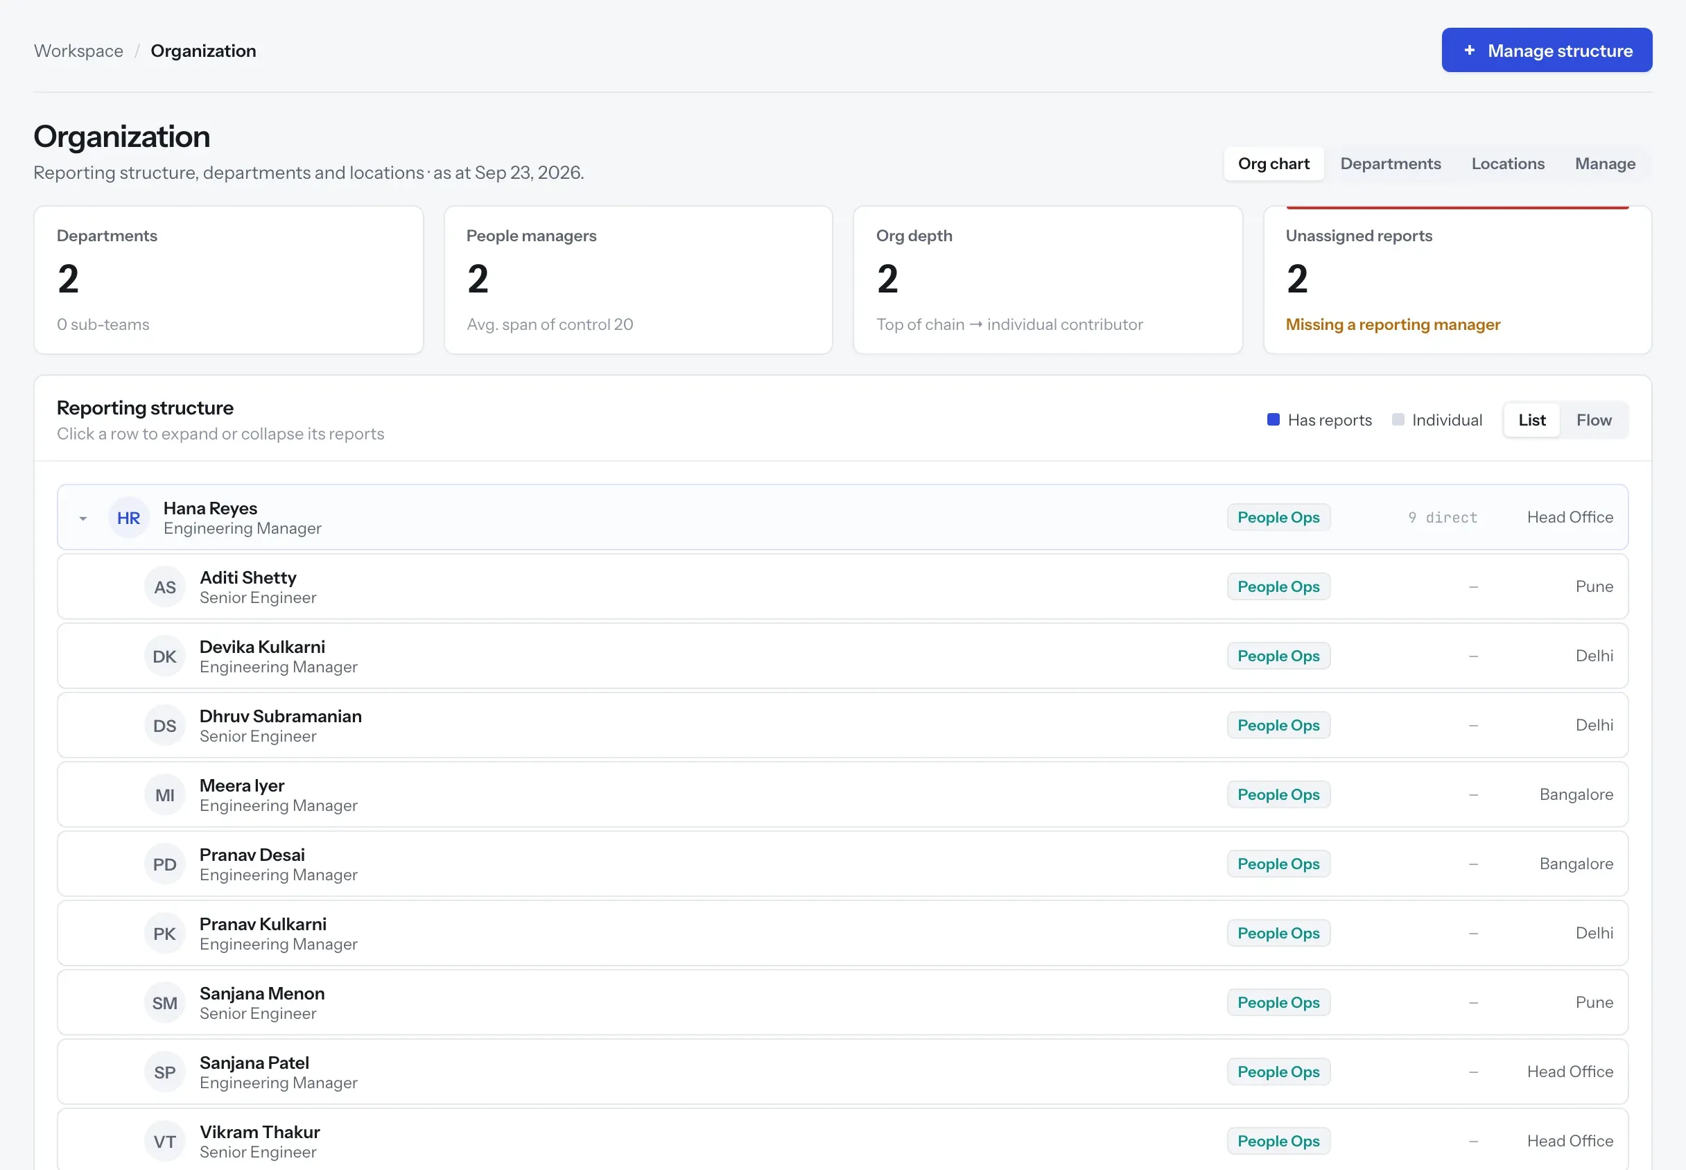Screen dimensions: 1686x1170
Task: Click the DS avatar for Dhruv Subramanian
Action: [x=165, y=726]
